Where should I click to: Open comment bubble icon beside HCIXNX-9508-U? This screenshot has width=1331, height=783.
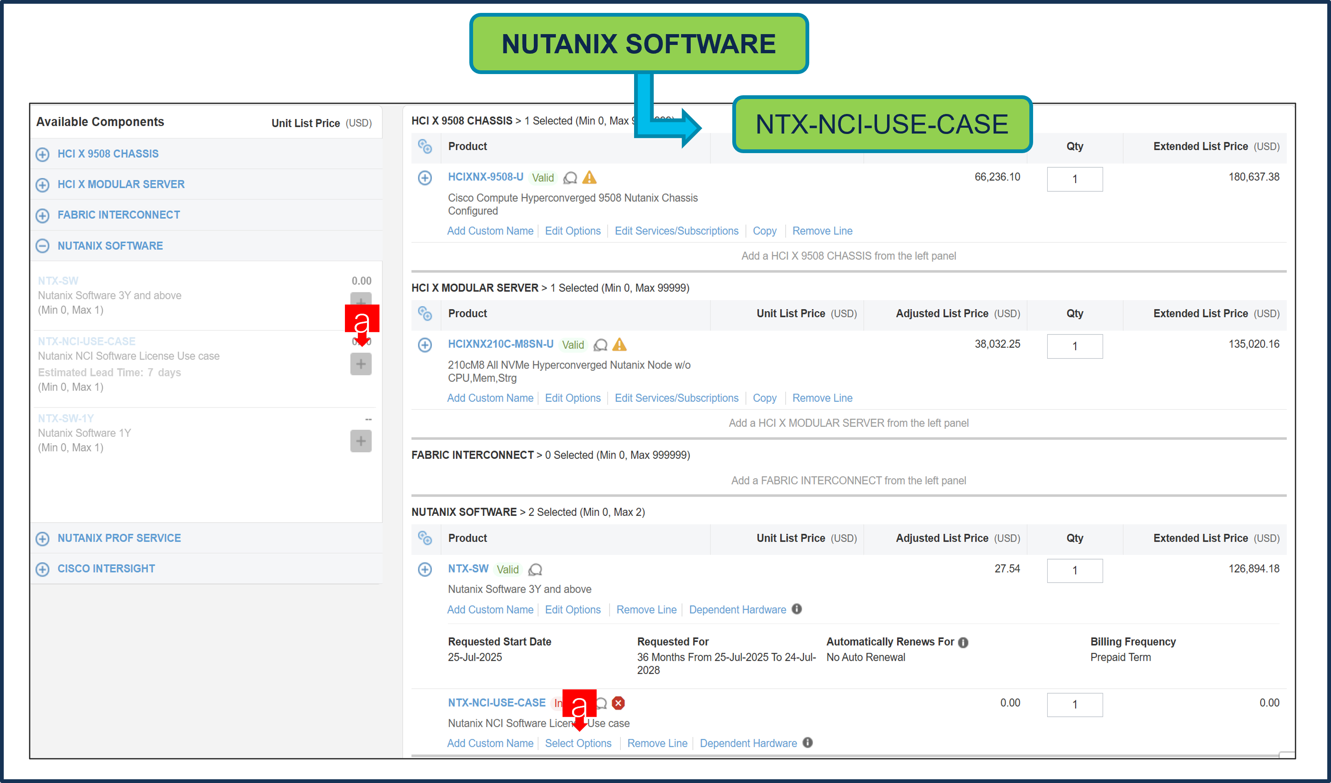(x=570, y=178)
